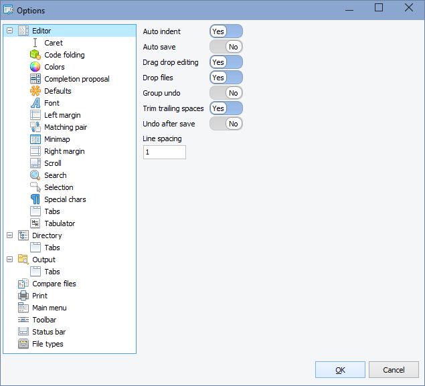The height and width of the screenshot is (386, 425).
Task: Open the Compare files label
Action: 54,284
